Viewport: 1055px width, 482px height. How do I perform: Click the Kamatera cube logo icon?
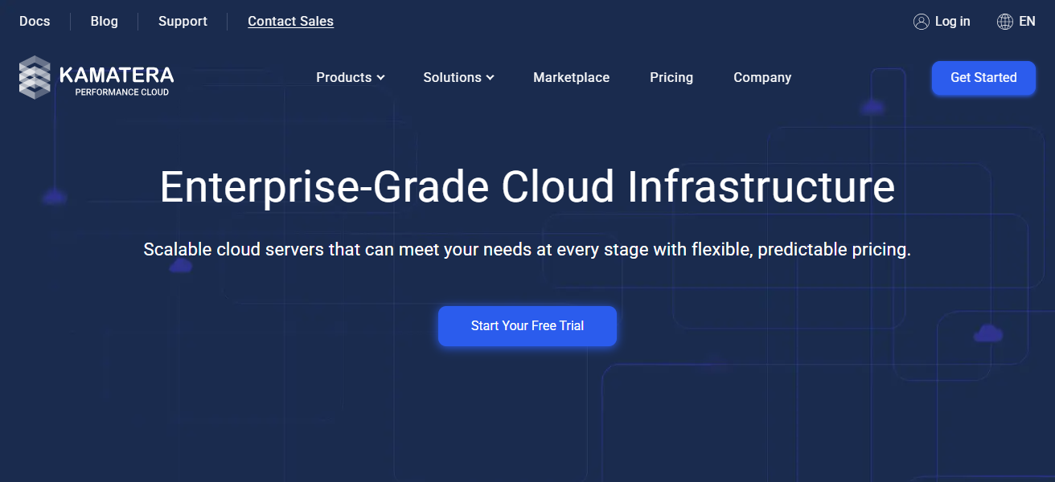(35, 77)
